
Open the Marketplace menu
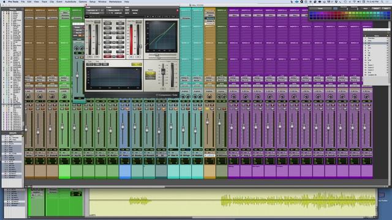115,1
